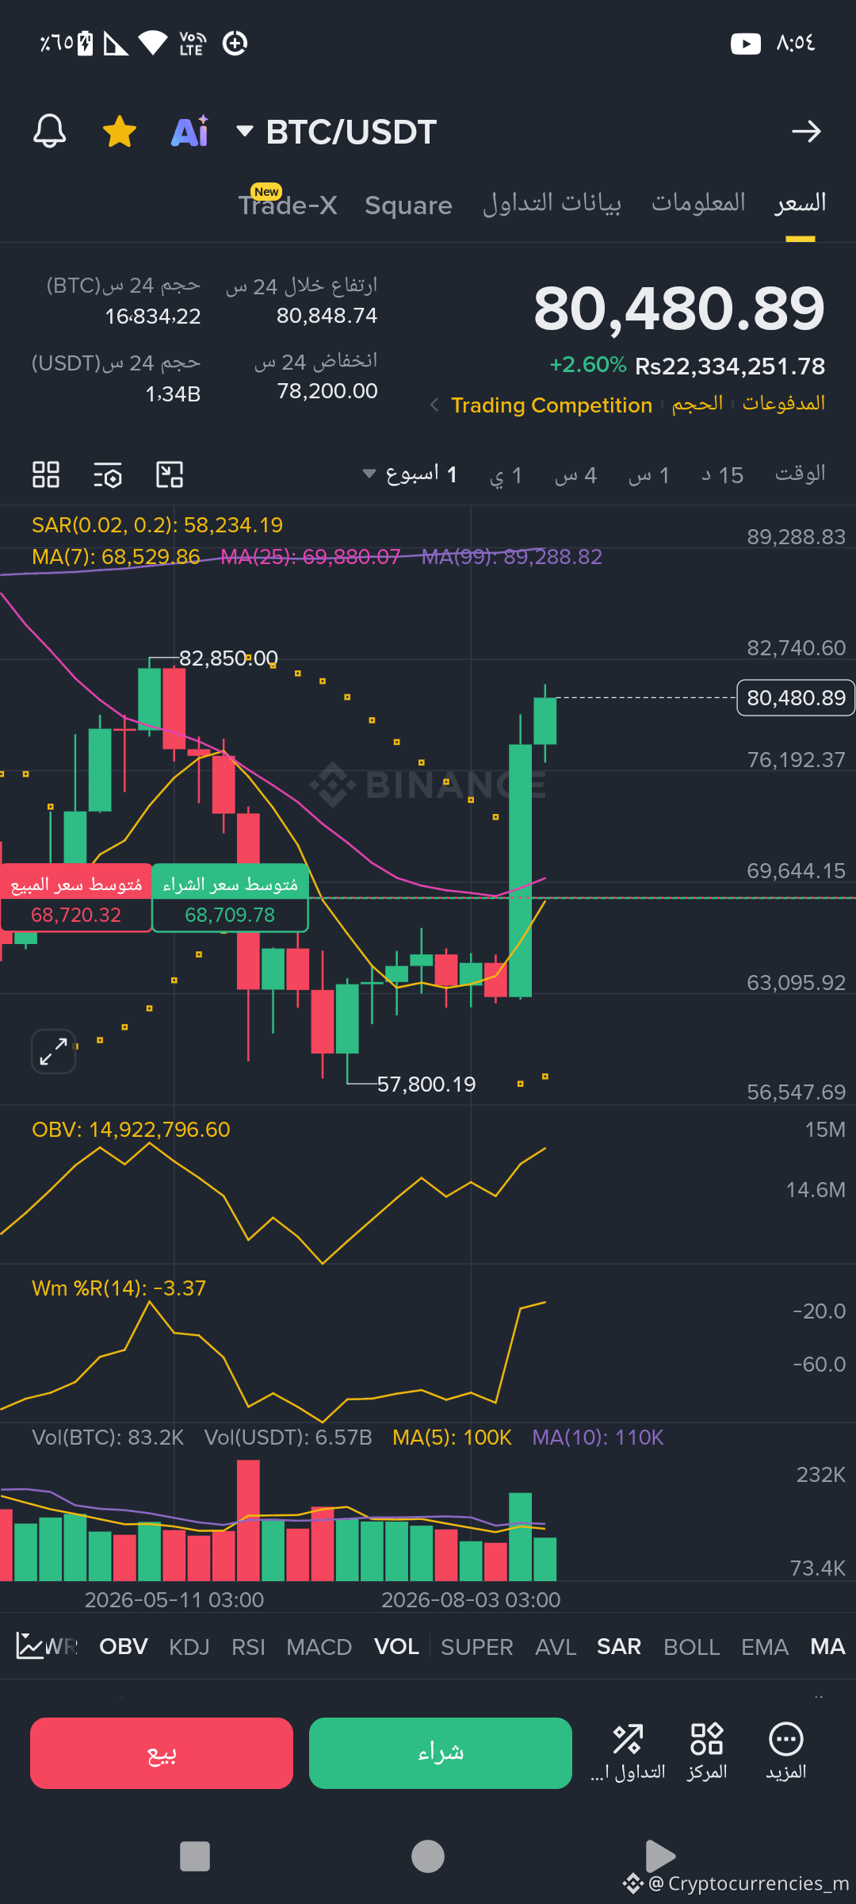Select the 1 س interval
This screenshot has width=856, height=1904.
(x=649, y=475)
